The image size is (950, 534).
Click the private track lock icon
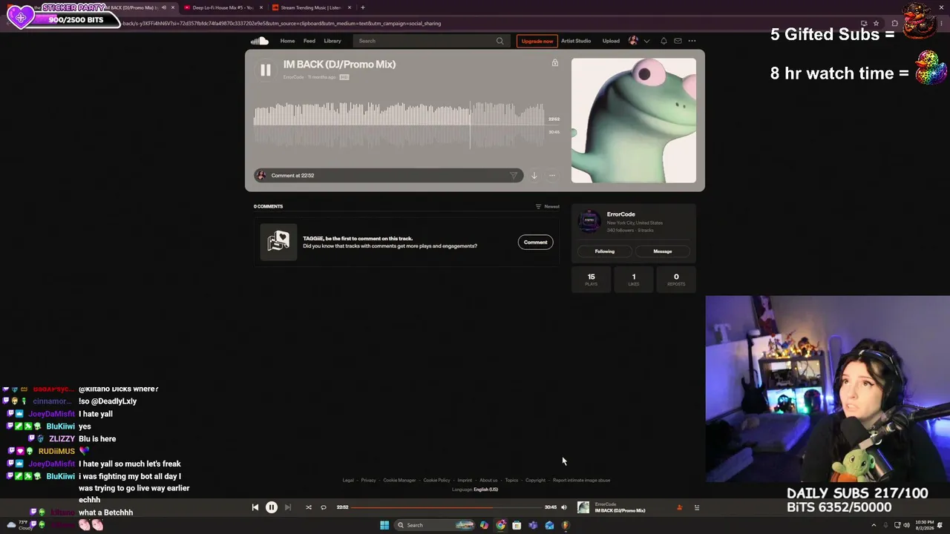point(554,63)
